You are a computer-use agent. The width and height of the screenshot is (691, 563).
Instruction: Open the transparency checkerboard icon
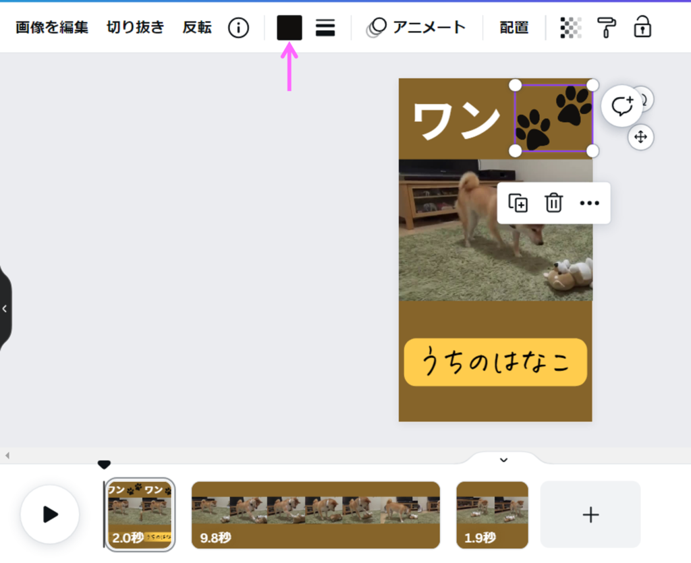[x=571, y=28]
